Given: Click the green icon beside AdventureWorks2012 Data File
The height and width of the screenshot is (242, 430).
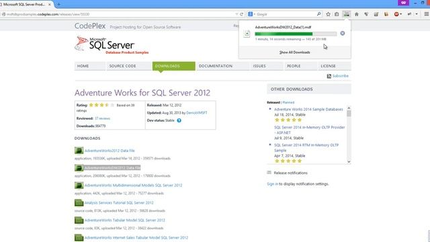Looking at the screenshot, I should click(x=79, y=151).
